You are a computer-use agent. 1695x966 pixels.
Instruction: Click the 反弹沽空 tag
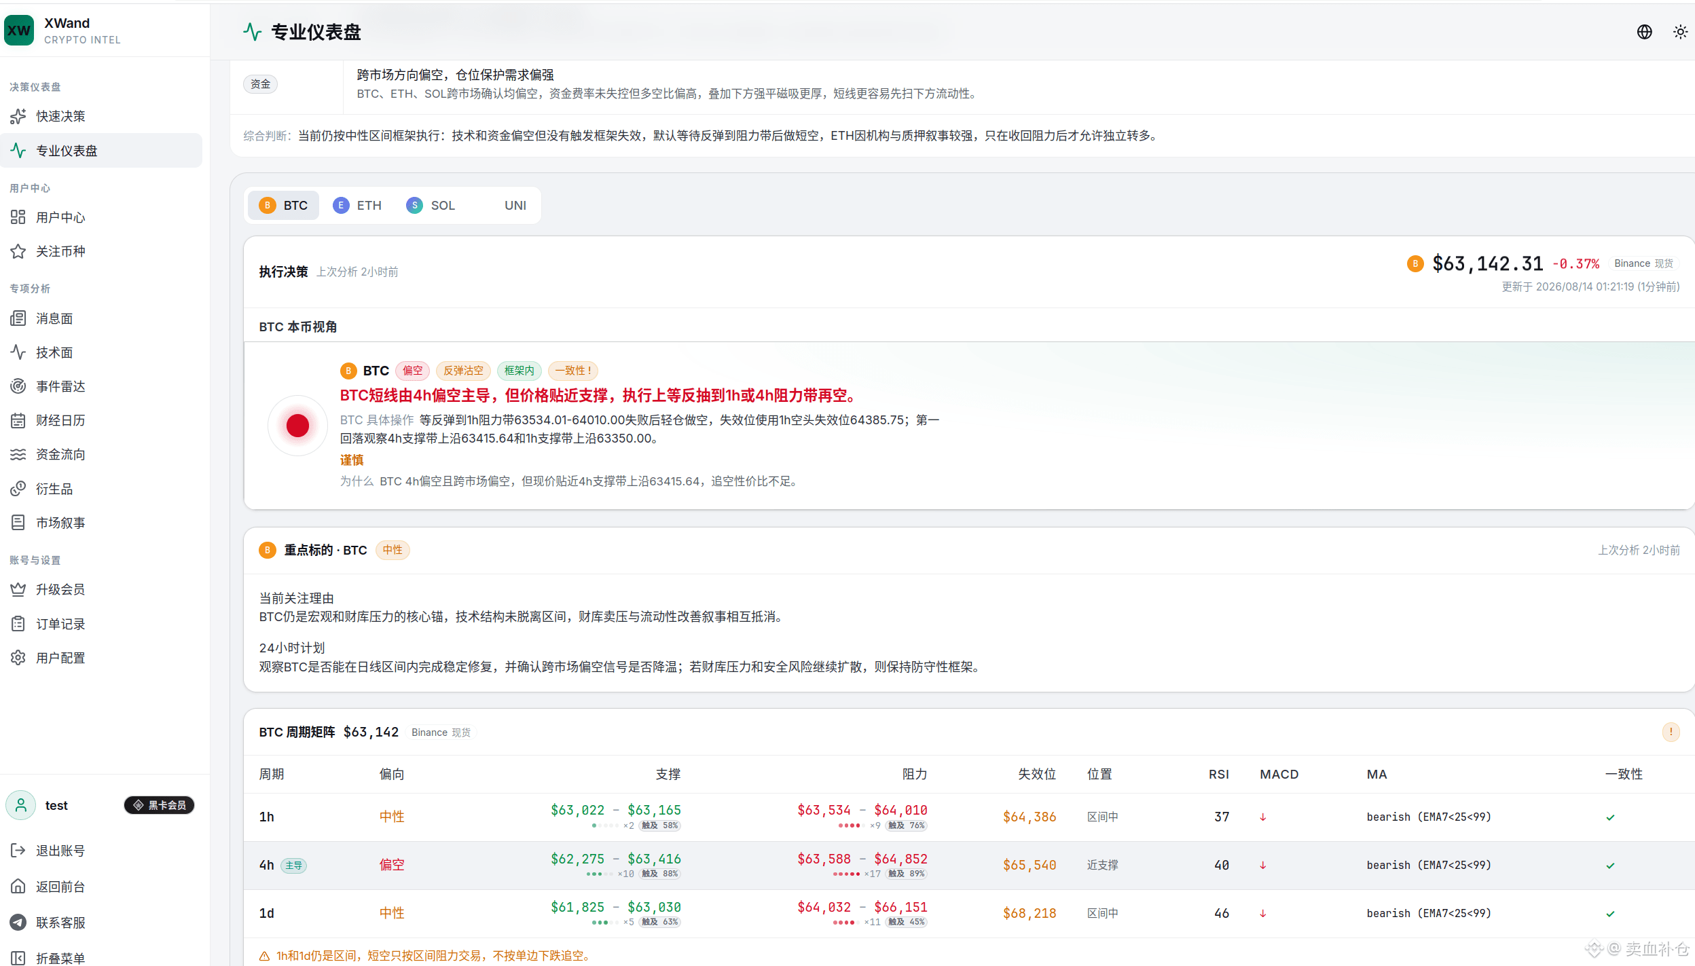[463, 371]
